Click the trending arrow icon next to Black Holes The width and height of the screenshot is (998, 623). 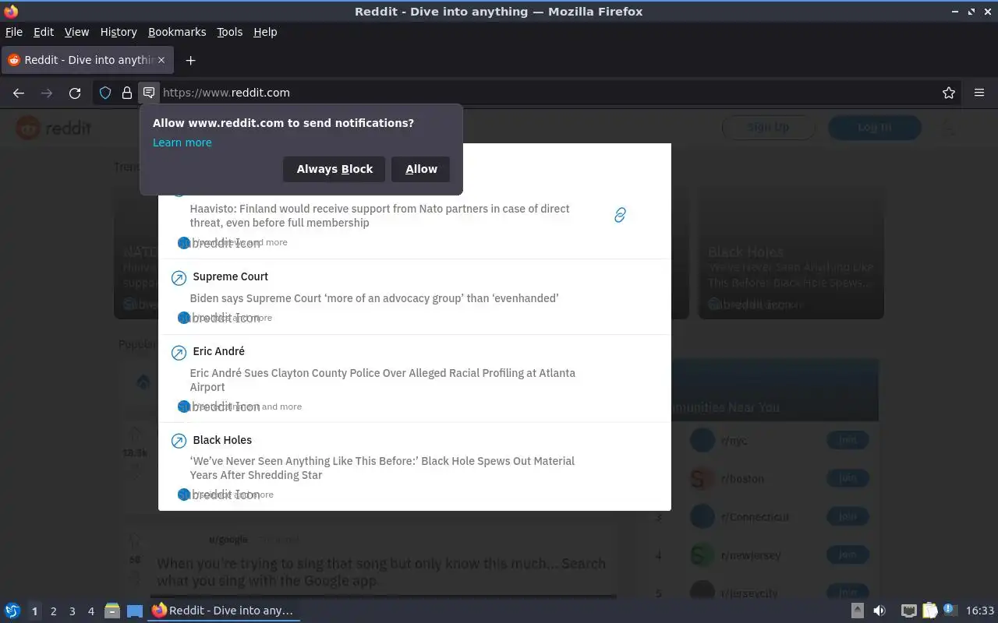coord(179,441)
